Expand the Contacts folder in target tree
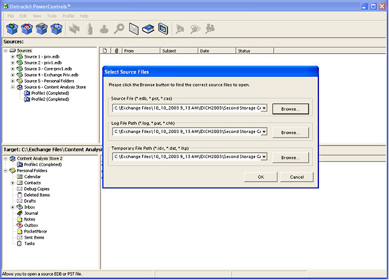The width and height of the screenshot is (389, 280). 13,183
